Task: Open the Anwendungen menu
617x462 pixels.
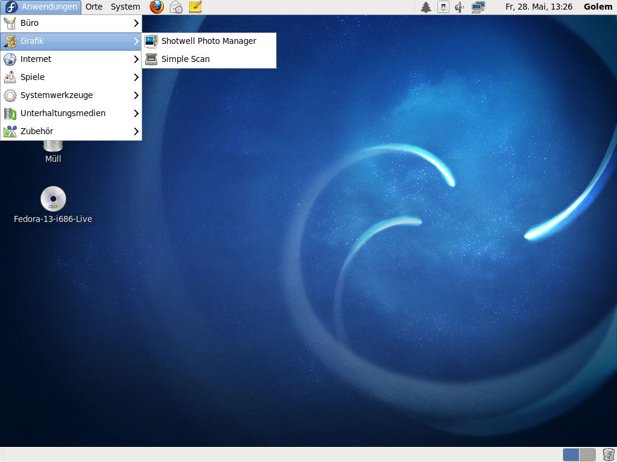Action: click(41, 7)
